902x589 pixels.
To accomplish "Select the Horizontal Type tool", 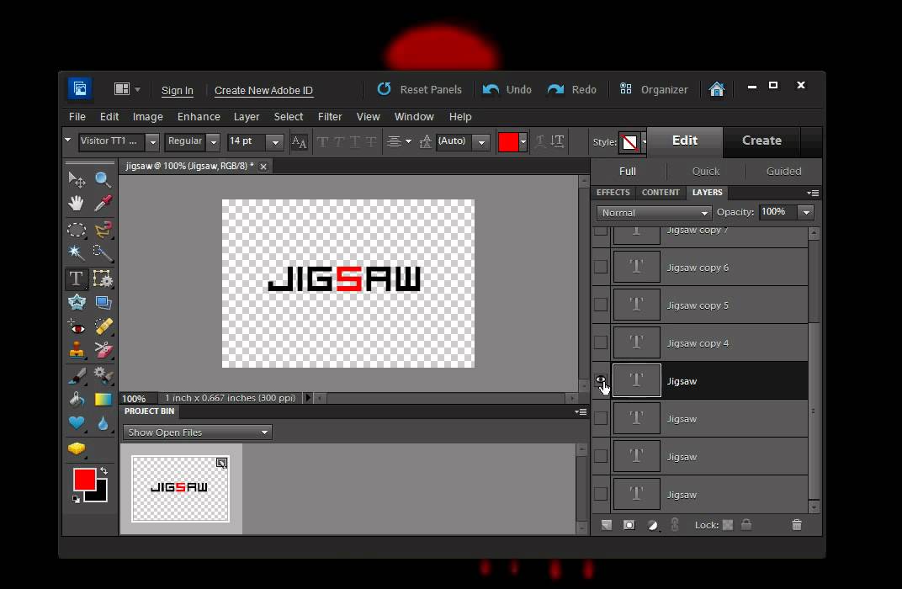I will [76, 279].
